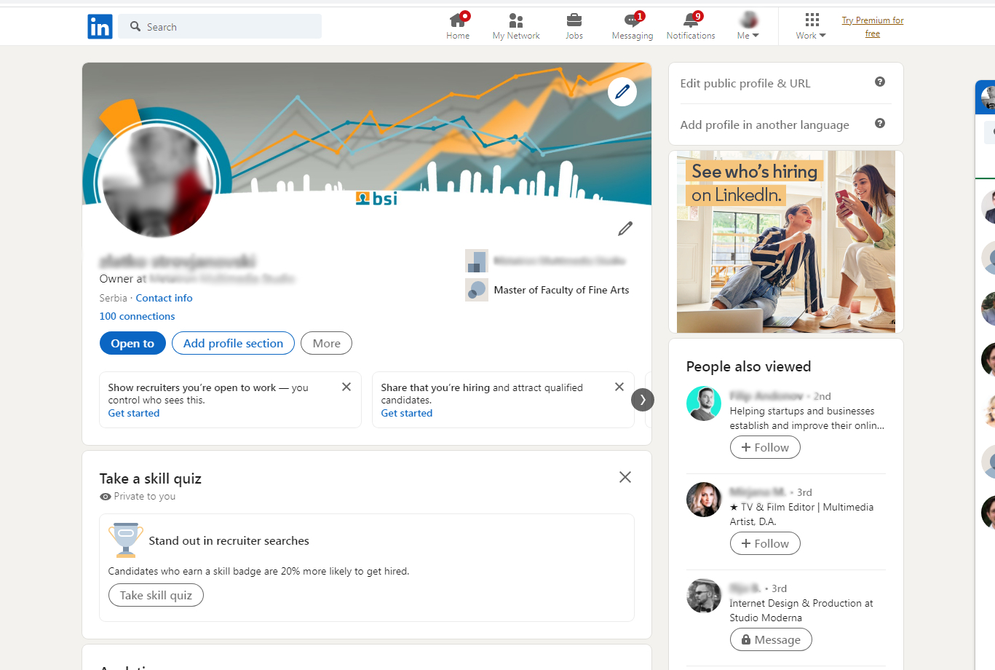Expand the Me profile dropdown

pyautogui.click(x=748, y=26)
